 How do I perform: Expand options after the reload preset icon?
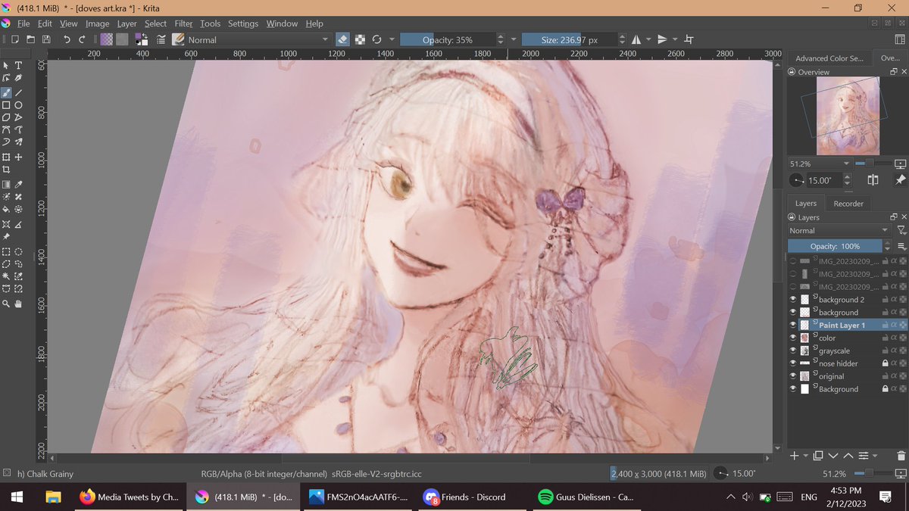[x=392, y=39]
